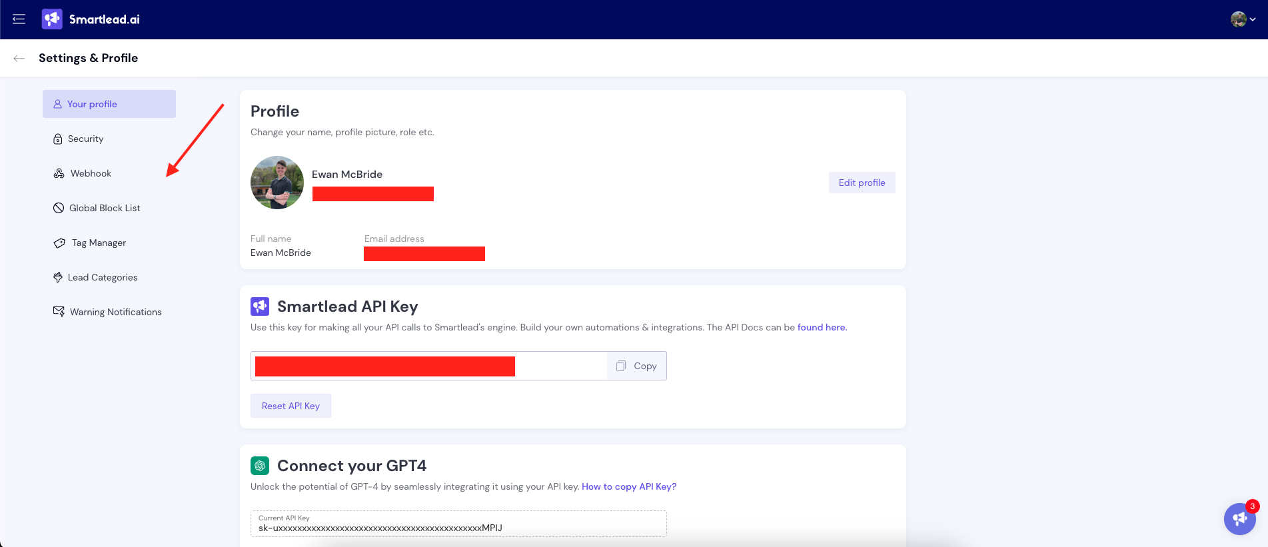This screenshot has width=1268, height=547.
Task: Open the API Docs 'found here' link
Action: pos(821,327)
